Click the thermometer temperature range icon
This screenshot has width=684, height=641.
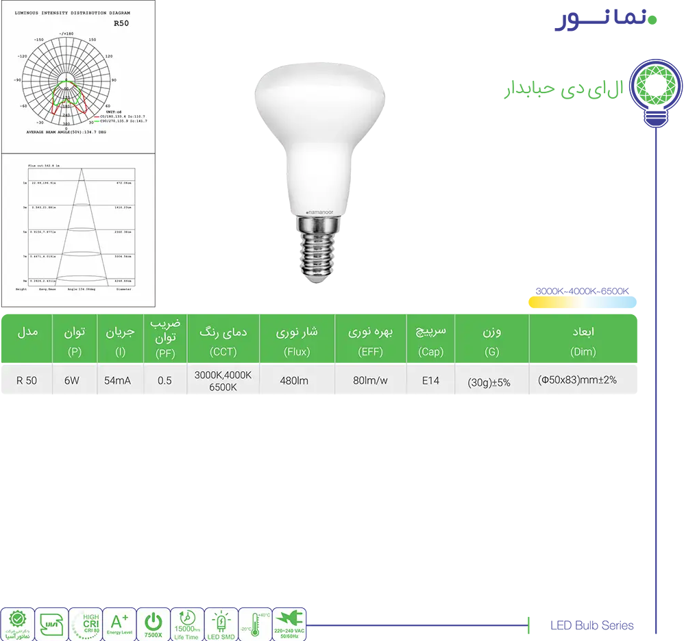[x=255, y=624]
